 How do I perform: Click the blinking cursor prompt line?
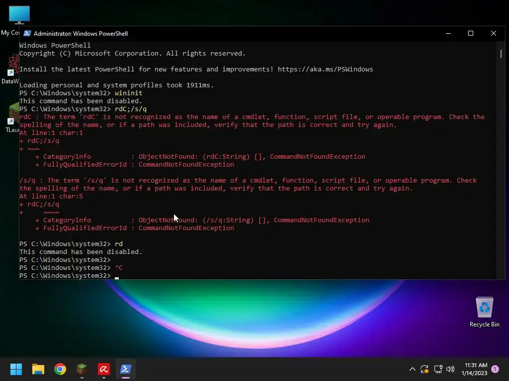pyautogui.click(x=69, y=276)
